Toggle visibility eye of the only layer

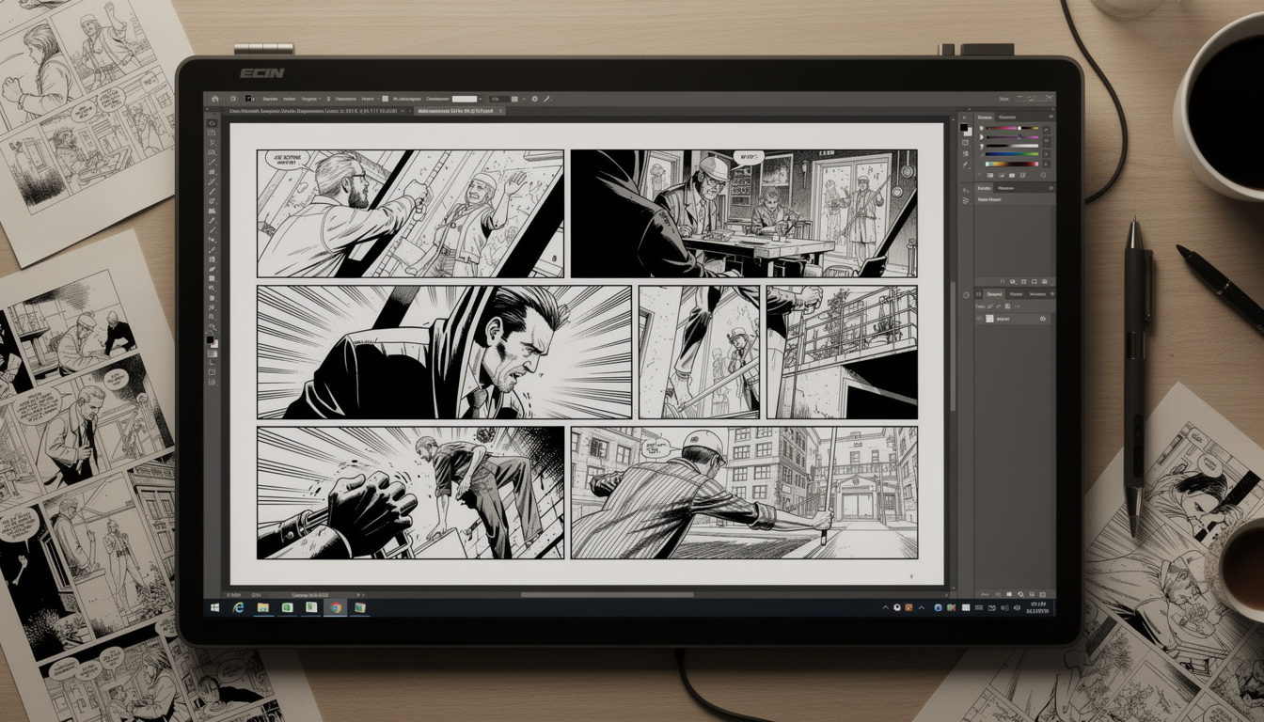point(1043,319)
